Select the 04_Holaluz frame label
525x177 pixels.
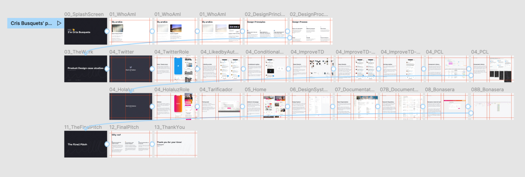click(122, 89)
